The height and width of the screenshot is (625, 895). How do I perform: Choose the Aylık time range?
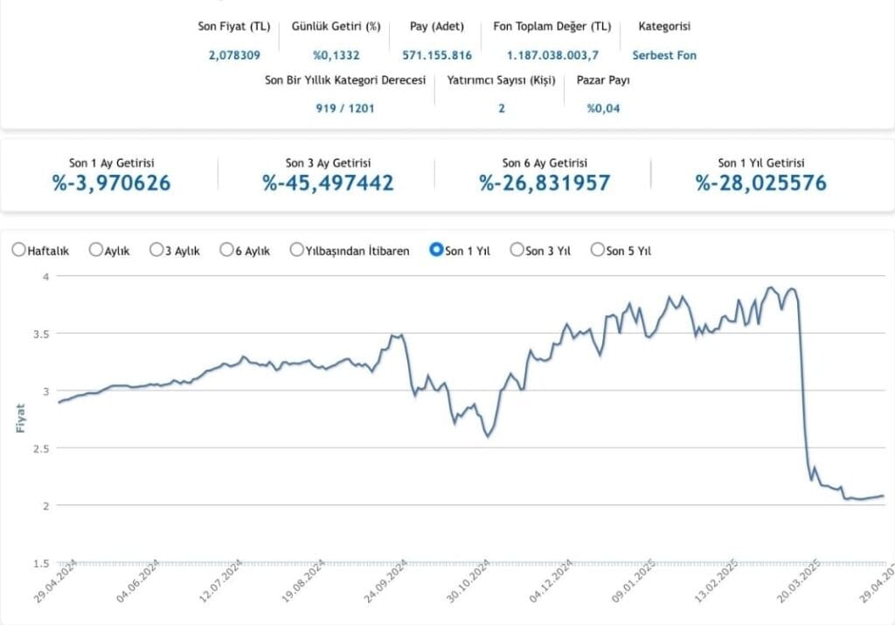click(x=96, y=250)
